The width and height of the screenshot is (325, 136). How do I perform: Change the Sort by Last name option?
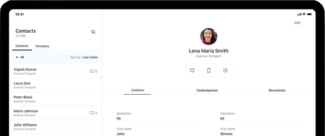click(x=84, y=57)
